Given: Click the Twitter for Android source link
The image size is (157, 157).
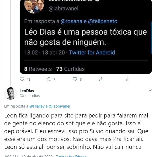Looking at the screenshot, I should (92, 52).
